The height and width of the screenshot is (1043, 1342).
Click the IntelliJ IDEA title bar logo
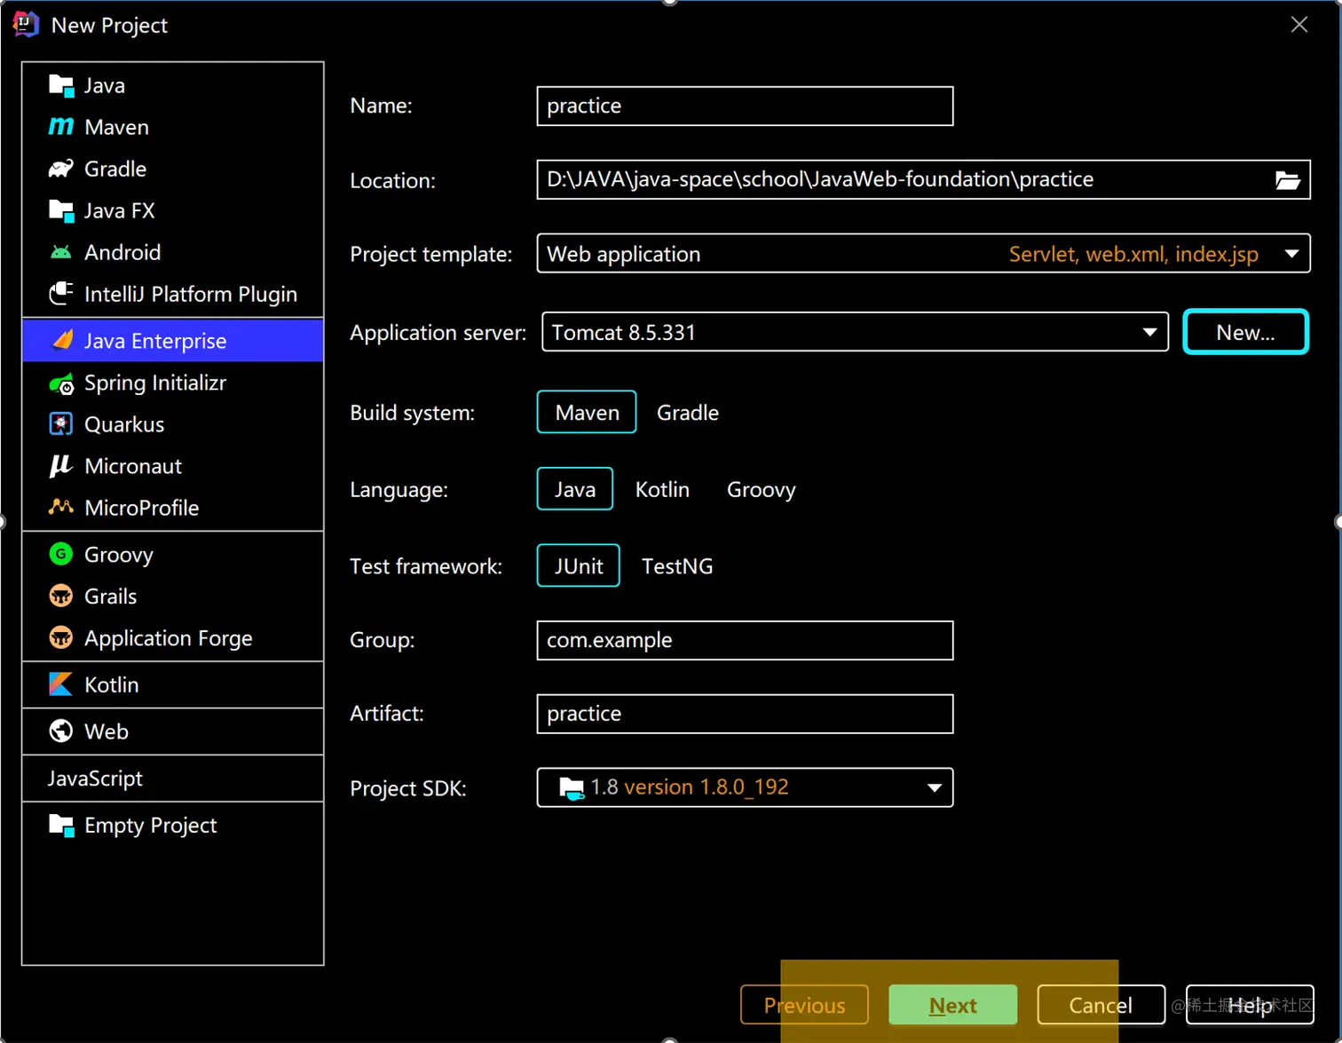25,24
